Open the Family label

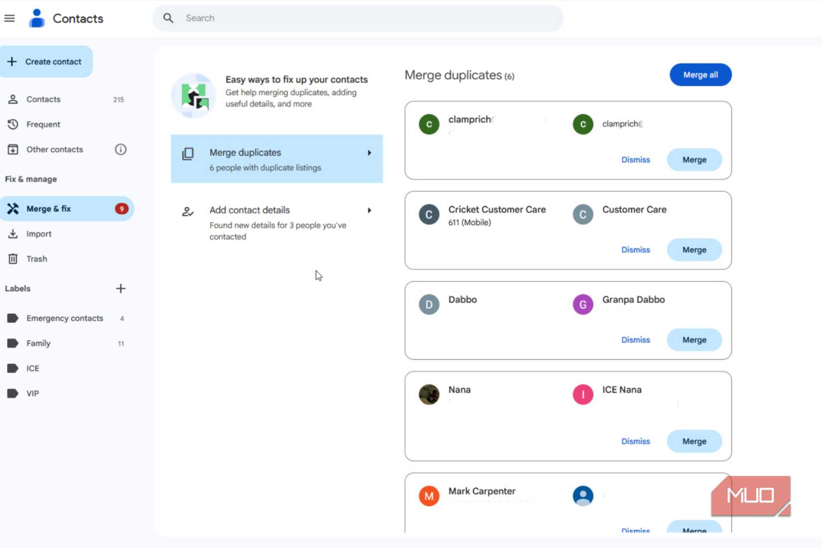coord(67,343)
